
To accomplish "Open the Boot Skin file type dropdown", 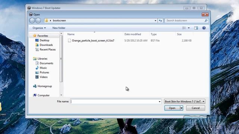I will tap(184, 102).
